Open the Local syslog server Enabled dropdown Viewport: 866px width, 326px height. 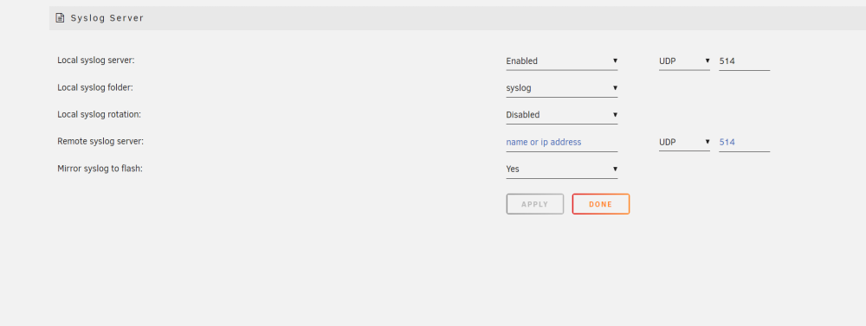tap(562, 61)
